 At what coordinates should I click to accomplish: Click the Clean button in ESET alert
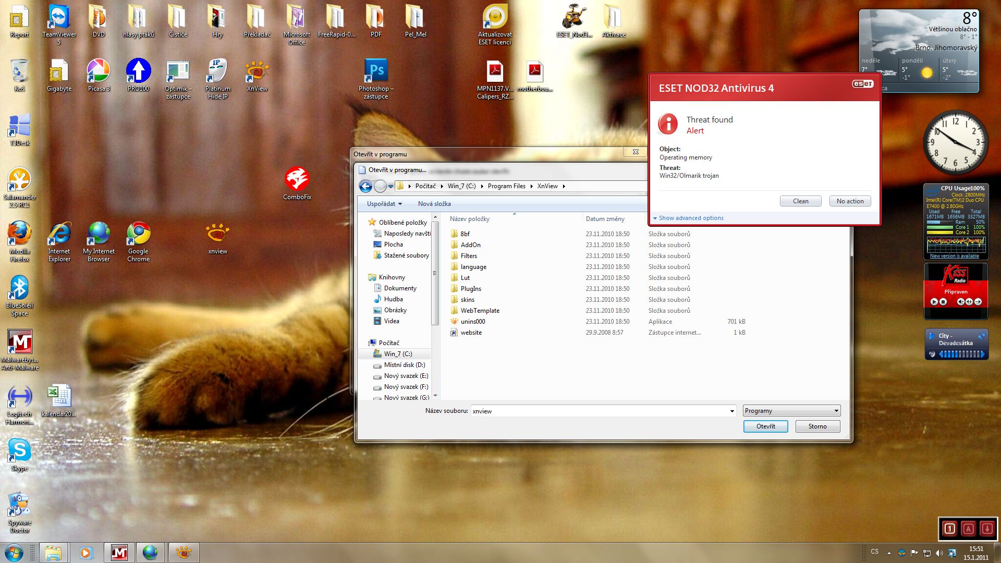click(x=800, y=201)
